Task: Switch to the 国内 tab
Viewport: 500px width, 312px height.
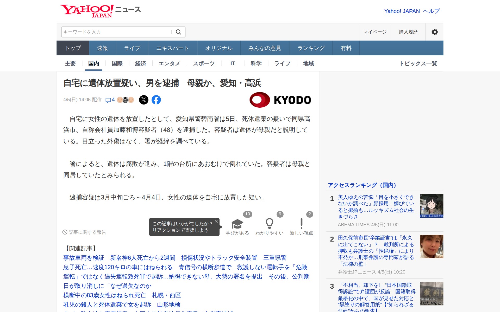Action: [94, 63]
